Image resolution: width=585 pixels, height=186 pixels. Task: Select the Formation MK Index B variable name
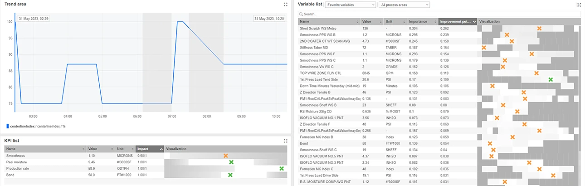pos(317,137)
